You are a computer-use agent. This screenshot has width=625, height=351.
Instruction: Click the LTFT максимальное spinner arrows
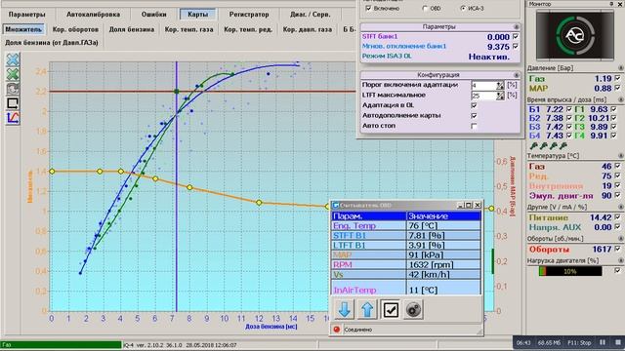click(x=500, y=96)
